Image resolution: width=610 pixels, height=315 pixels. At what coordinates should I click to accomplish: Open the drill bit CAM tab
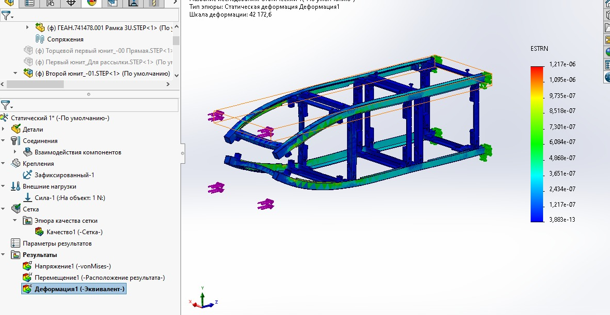coord(155,3)
